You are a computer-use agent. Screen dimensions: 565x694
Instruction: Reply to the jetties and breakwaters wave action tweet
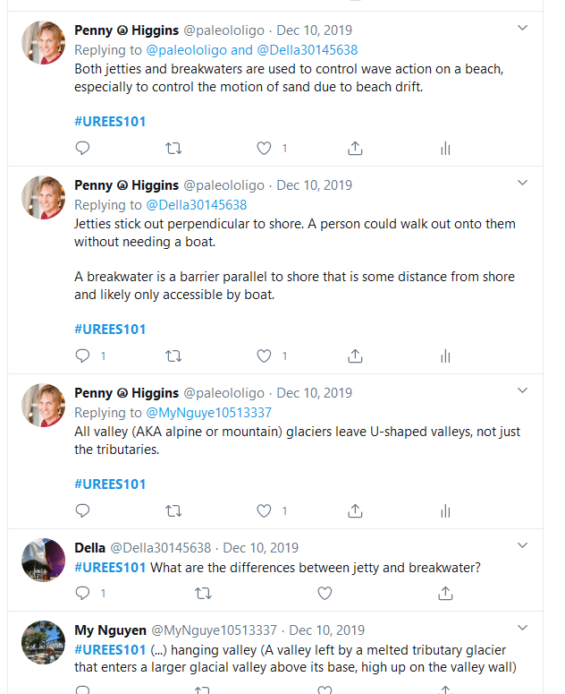[x=83, y=149]
